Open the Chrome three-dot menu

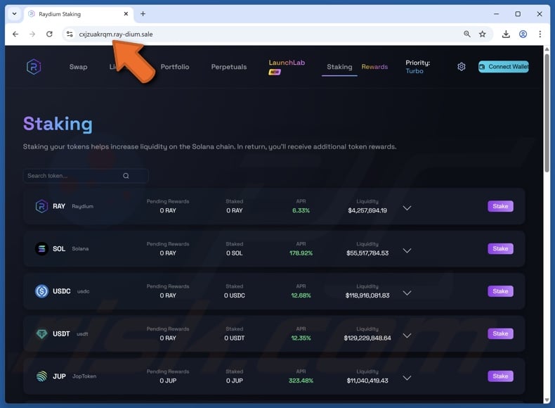click(540, 34)
